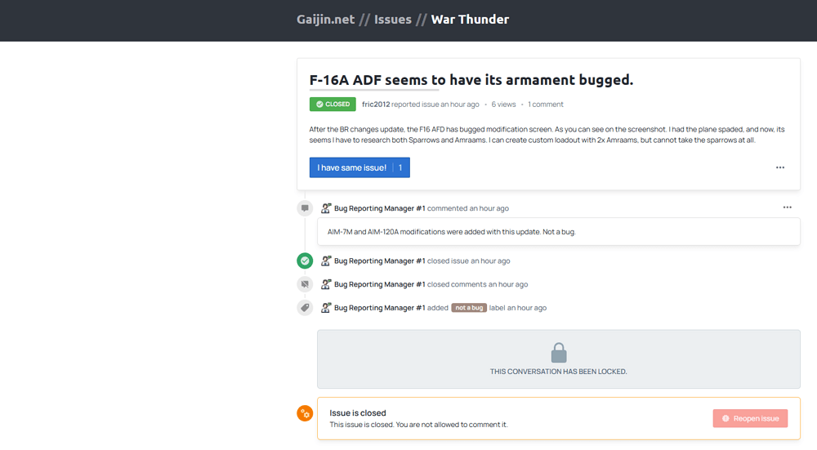Image resolution: width=817 pixels, height=450 pixels.
Task: Click the green closed-issue checkmark icon
Action: click(305, 261)
